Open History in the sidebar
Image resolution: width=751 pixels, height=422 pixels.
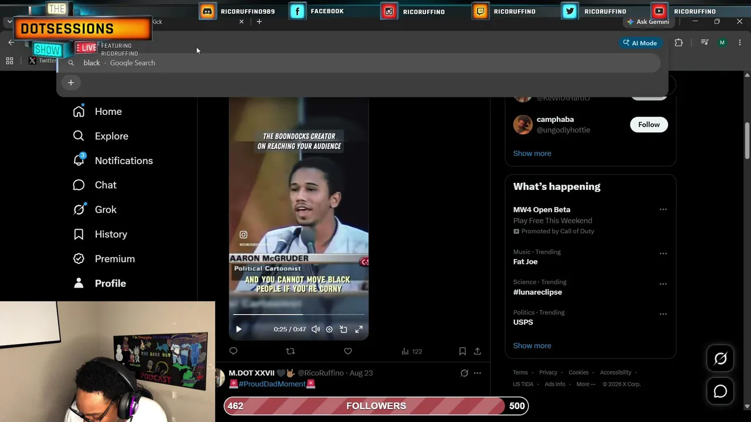point(100,234)
